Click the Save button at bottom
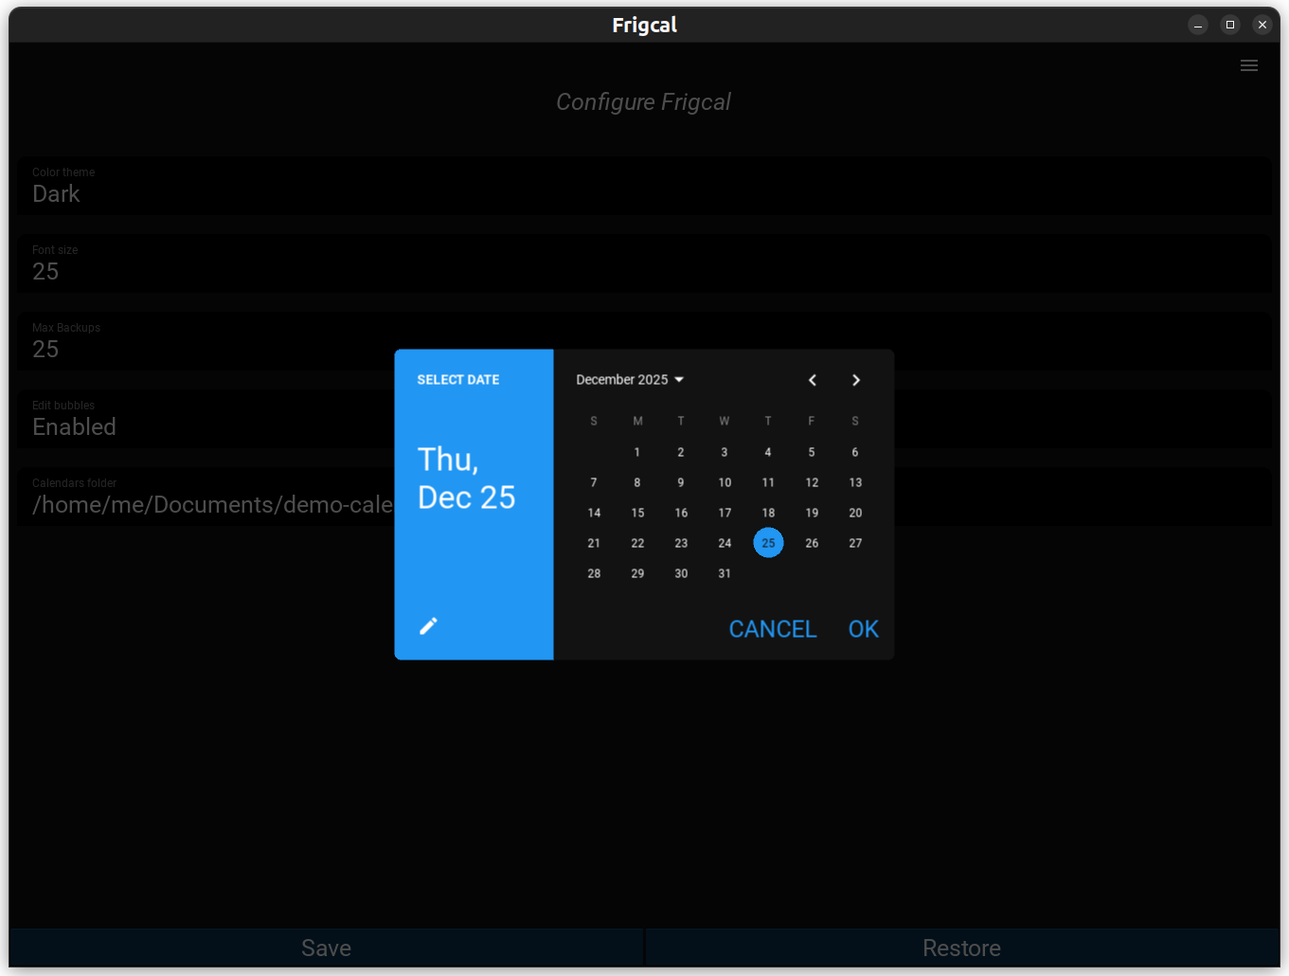 [x=326, y=948]
